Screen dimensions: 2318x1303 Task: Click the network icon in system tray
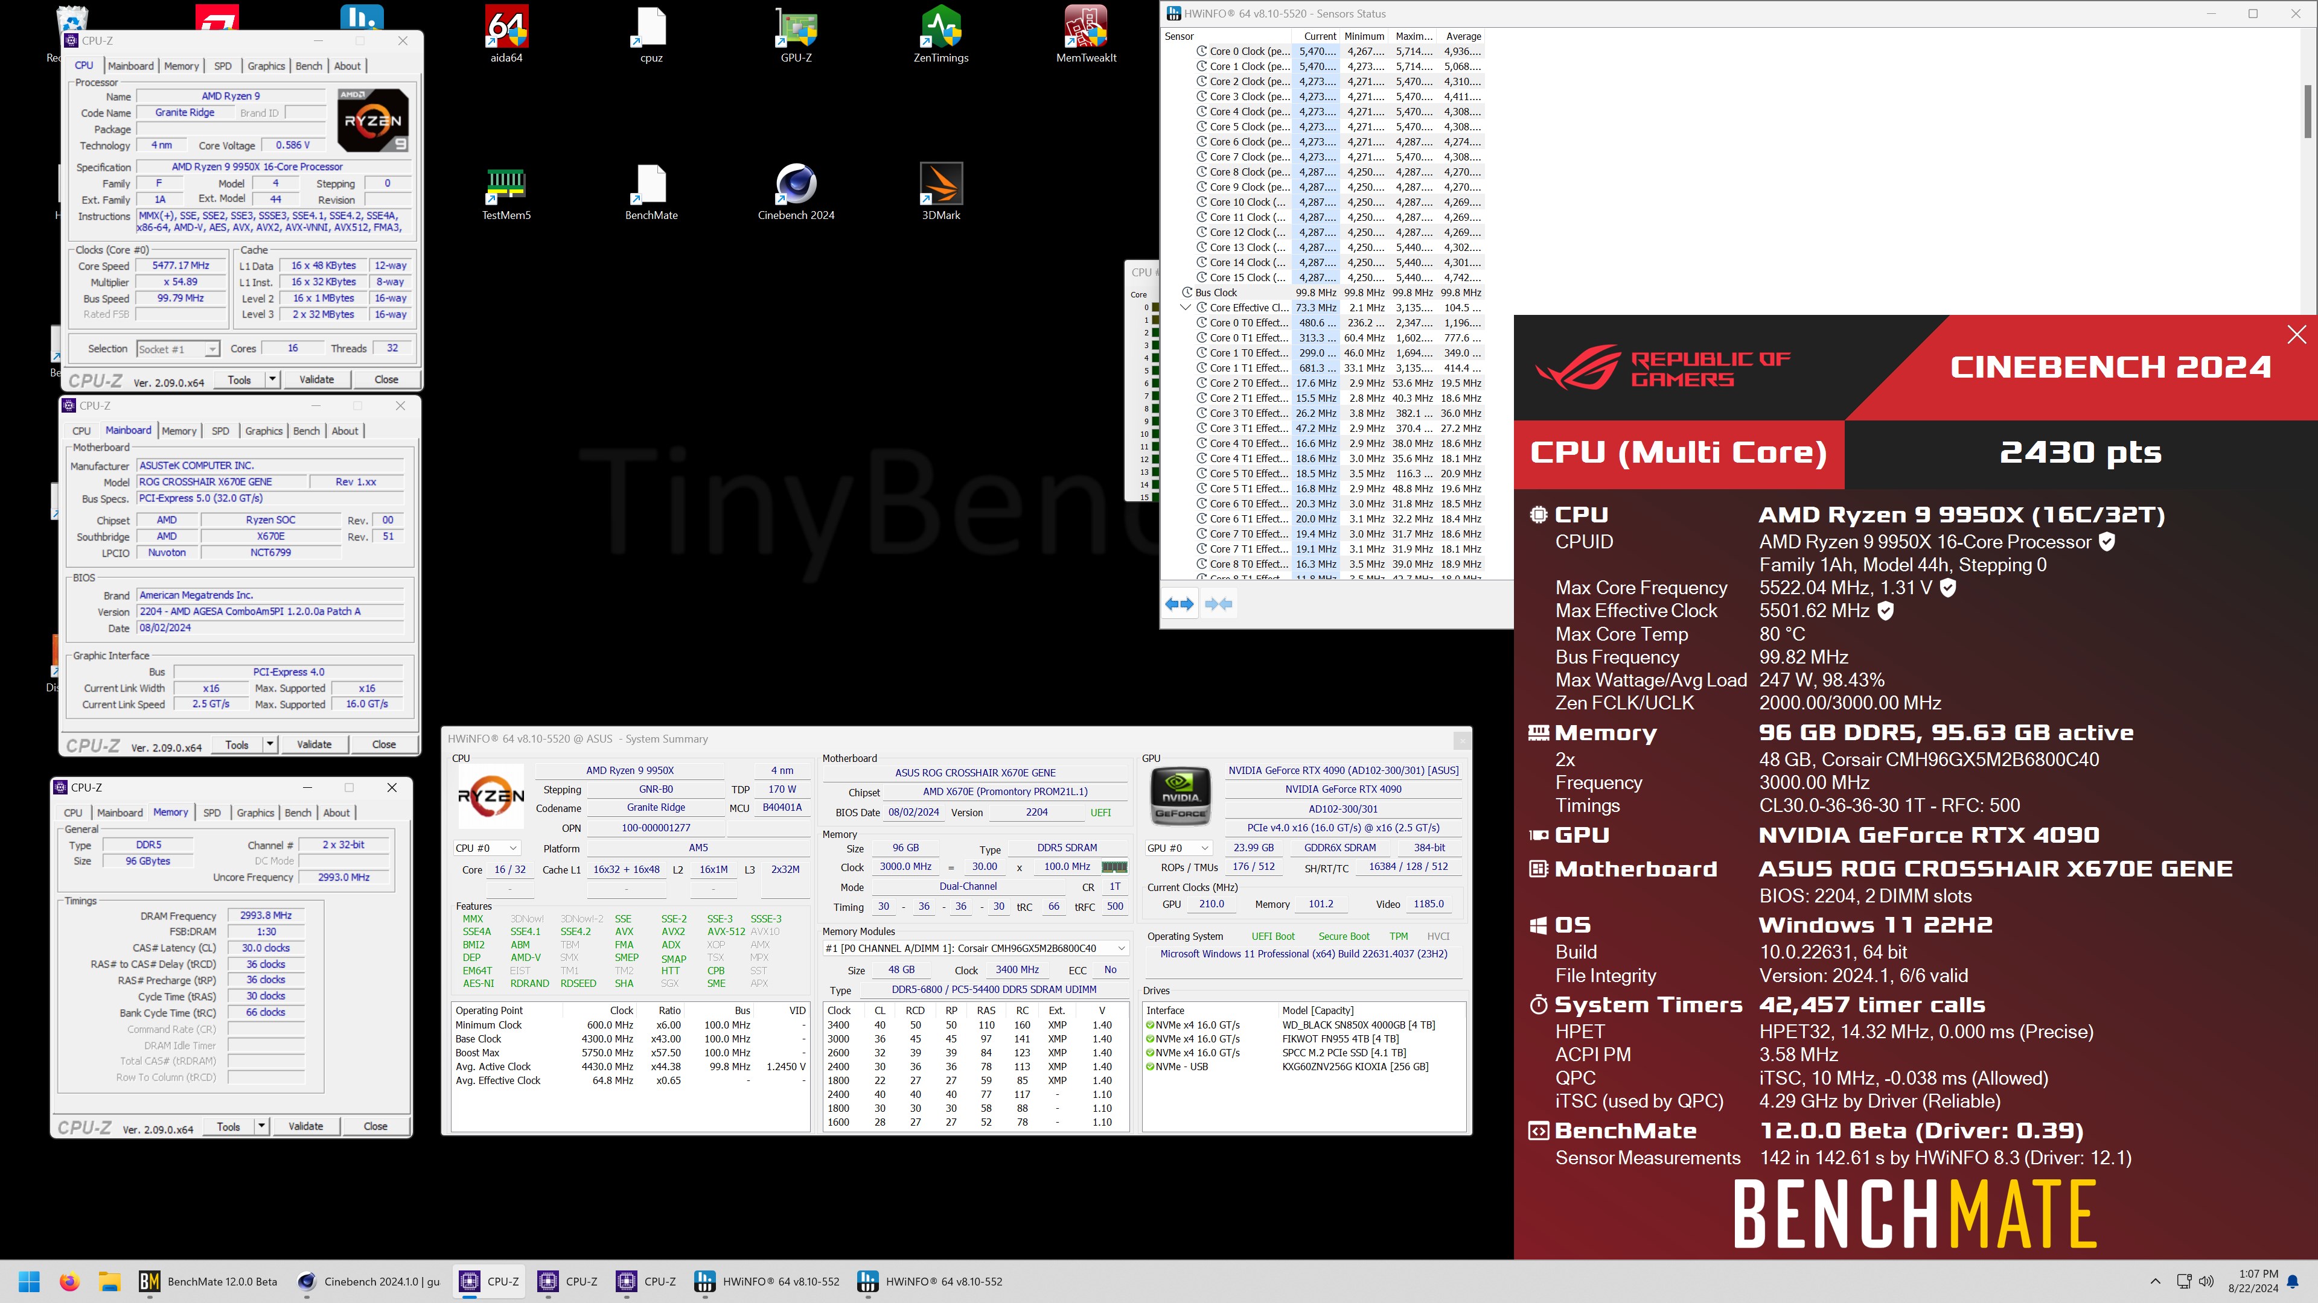coord(2183,1281)
